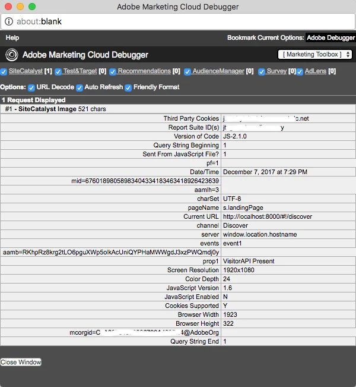Viewport: 356px width, 387px height.
Task: Open the AdLens link
Action: (x=316, y=71)
